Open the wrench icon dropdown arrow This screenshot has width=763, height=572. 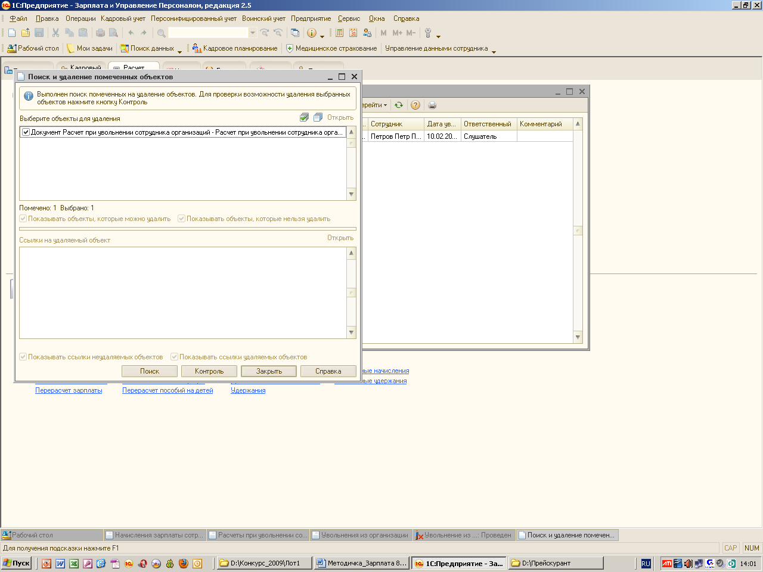point(438,36)
